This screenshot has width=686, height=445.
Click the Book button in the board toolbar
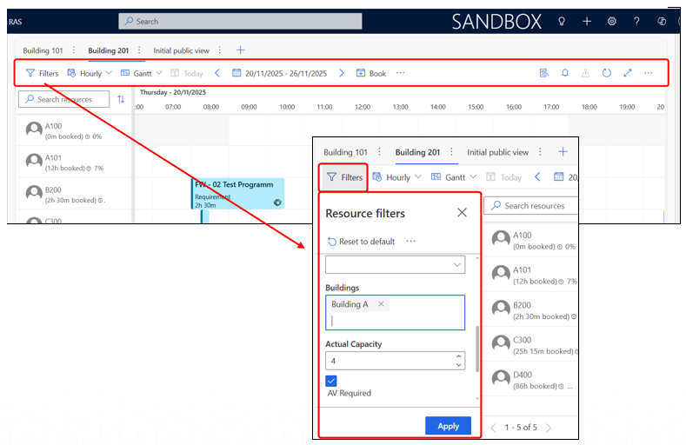[371, 73]
